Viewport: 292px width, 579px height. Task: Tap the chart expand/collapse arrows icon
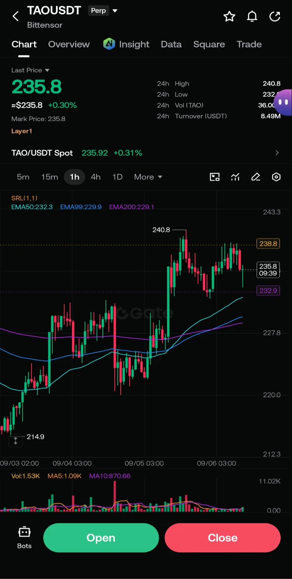[16, 441]
